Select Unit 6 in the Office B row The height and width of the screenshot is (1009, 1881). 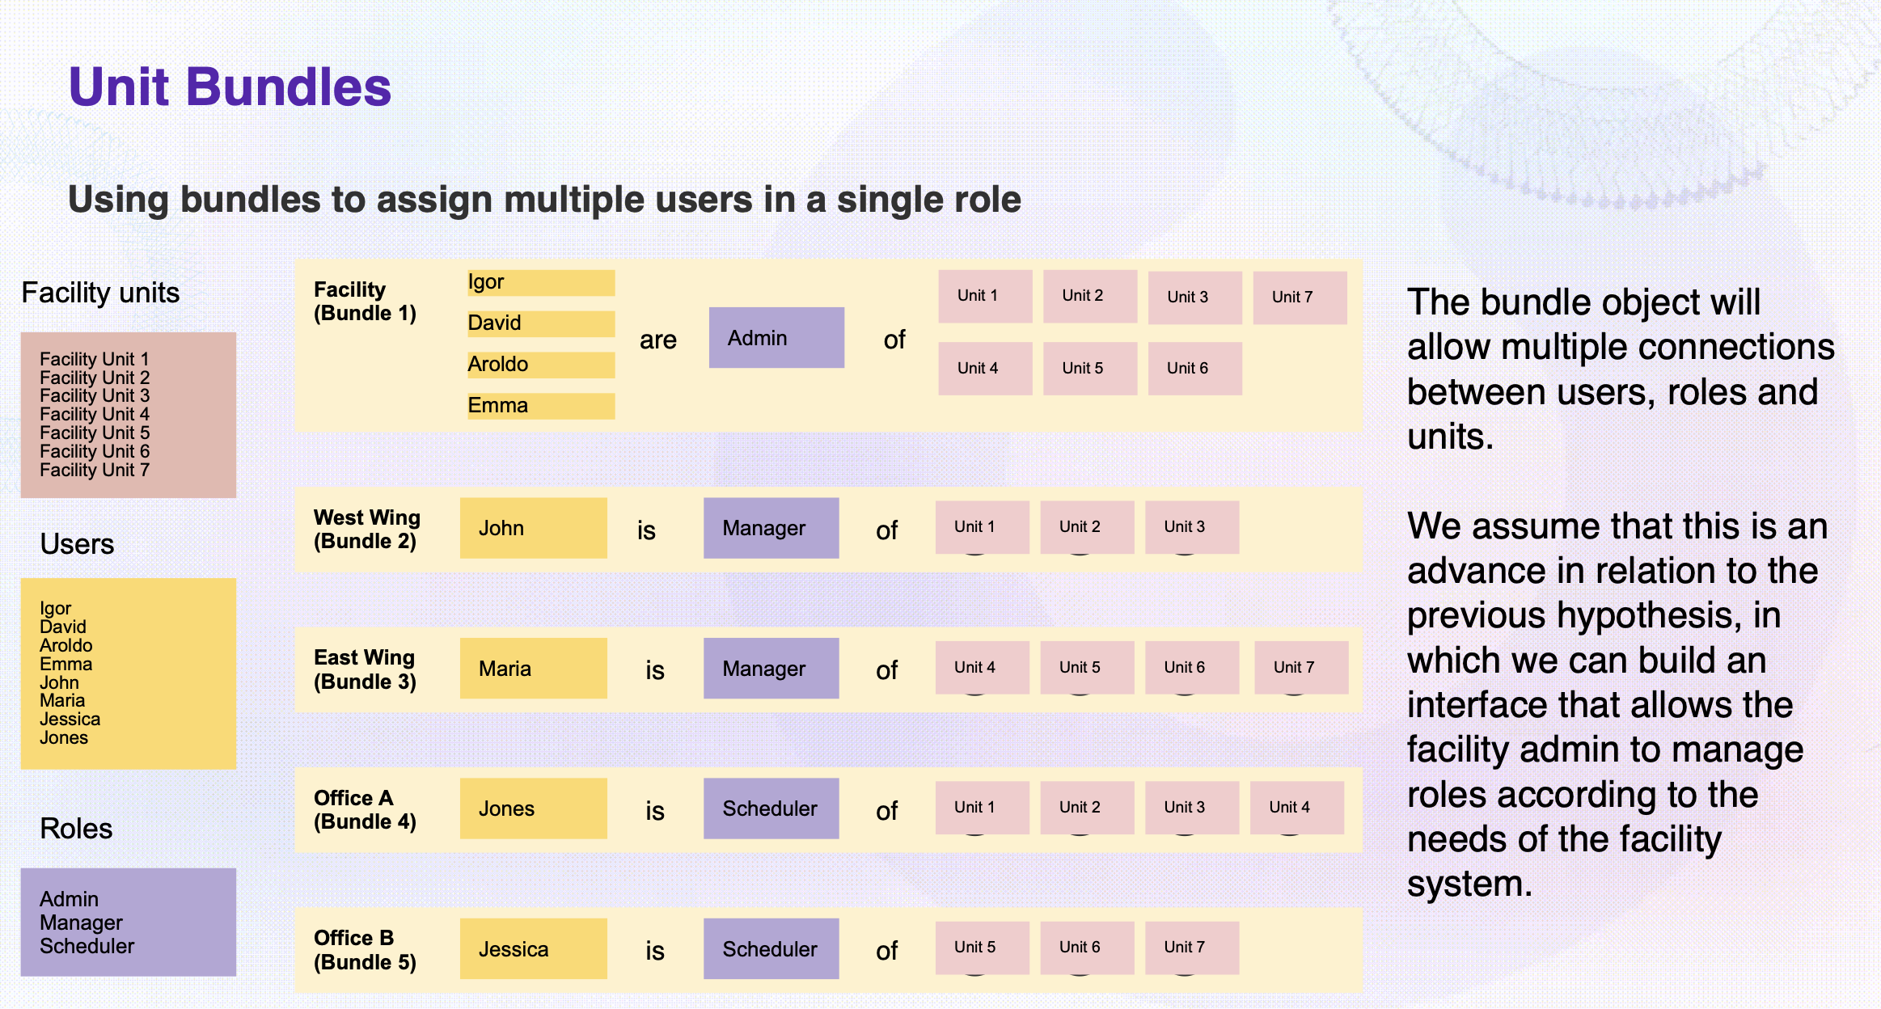click(1087, 947)
